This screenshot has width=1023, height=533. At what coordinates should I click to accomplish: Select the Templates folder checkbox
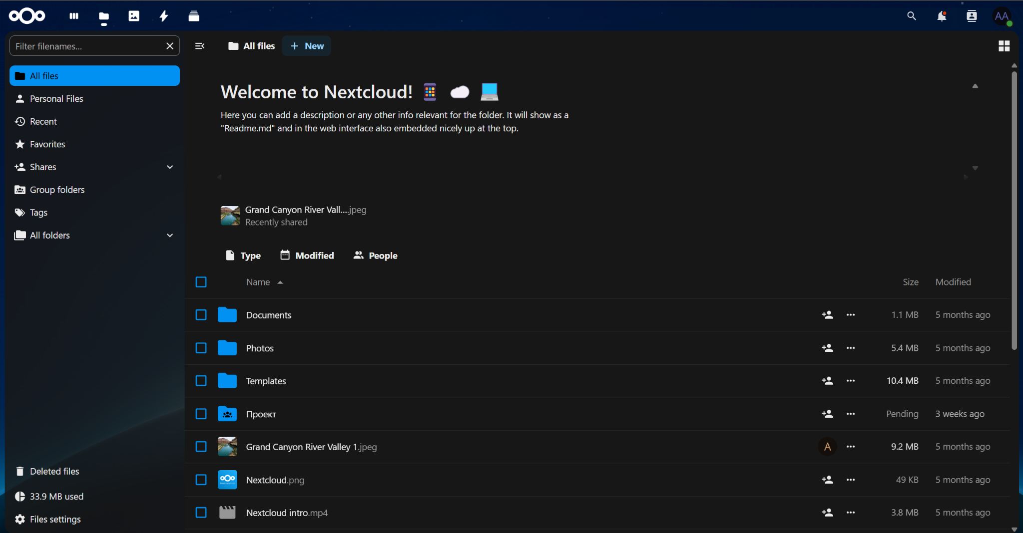pyautogui.click(x=201, y=381)
